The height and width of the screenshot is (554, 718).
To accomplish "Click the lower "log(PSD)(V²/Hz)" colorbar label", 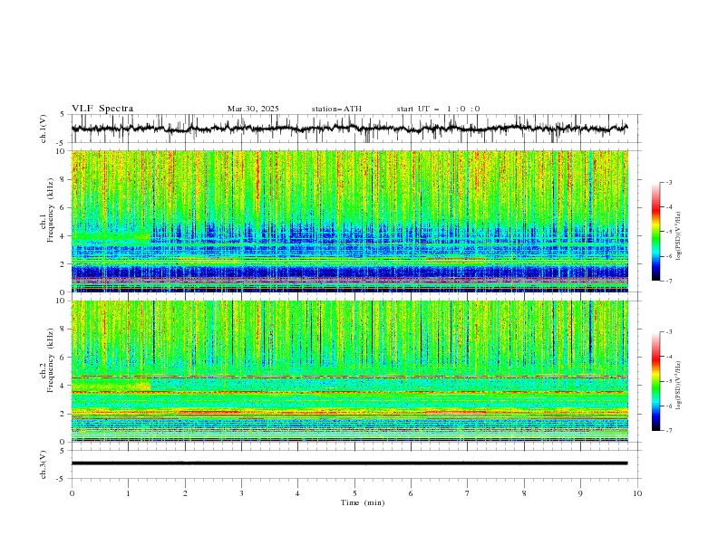I will click(679, 386).
